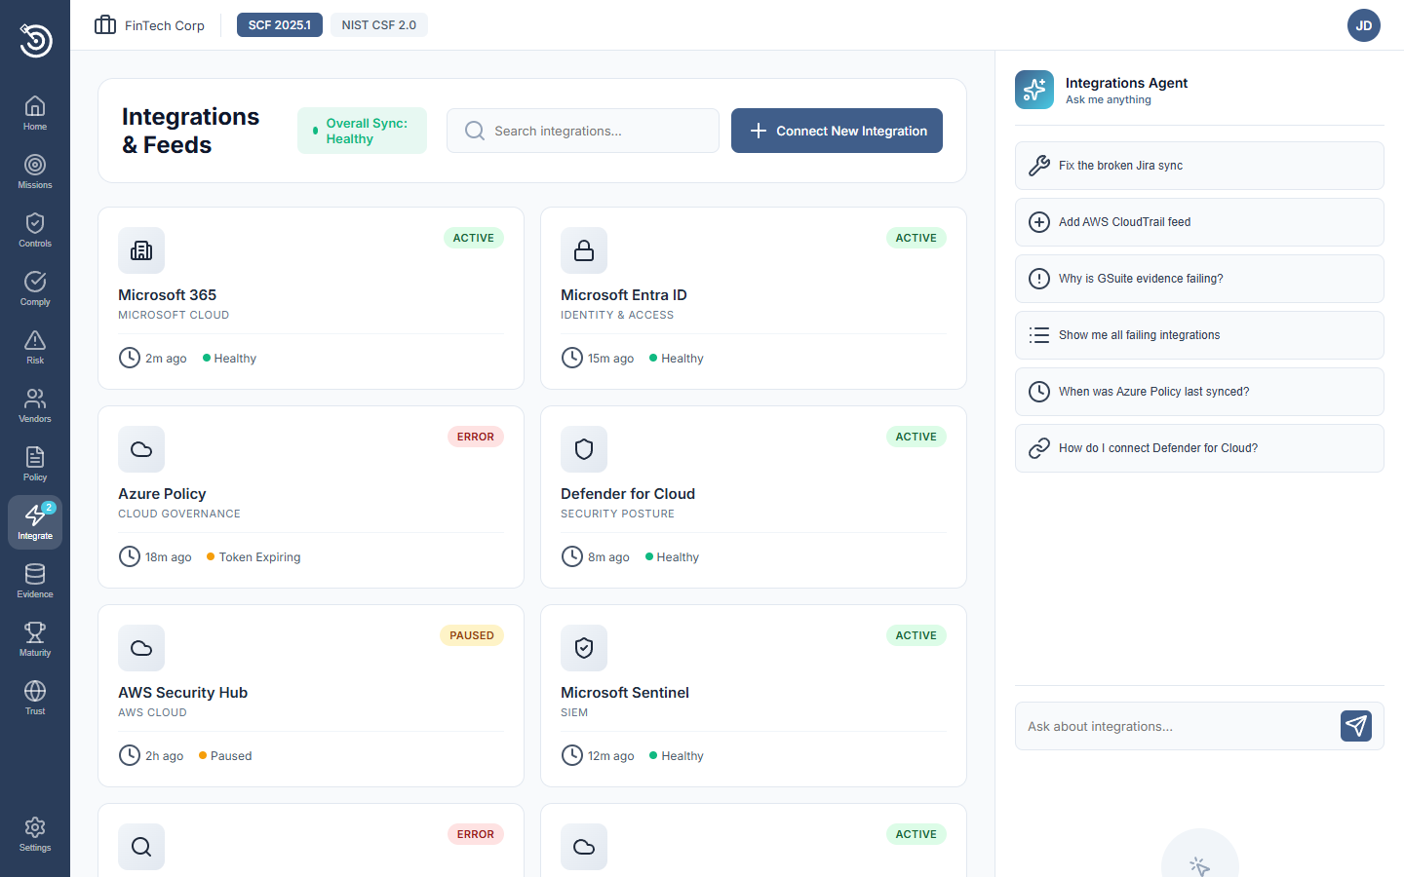The width and height of the screenshot is (1404, 877).
Task: Choose 'Show me all failing integrations' suggestion
Action: tap(1199, 335)
